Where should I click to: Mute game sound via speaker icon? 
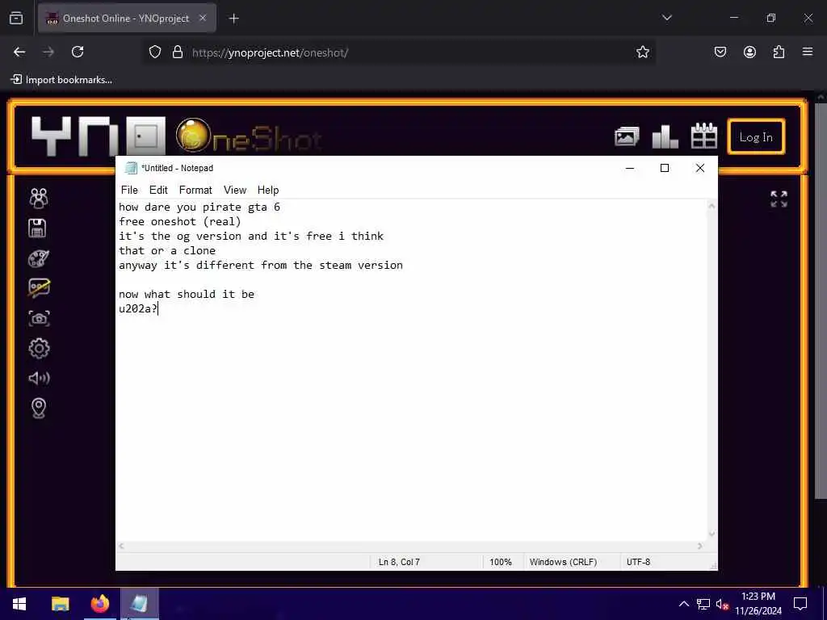click(x=39, y=378)
